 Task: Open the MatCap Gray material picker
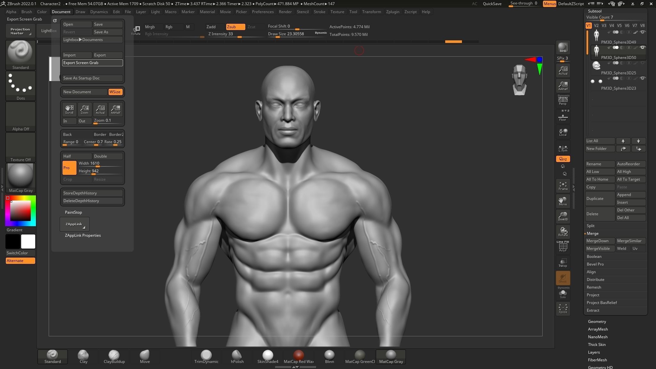20,178
